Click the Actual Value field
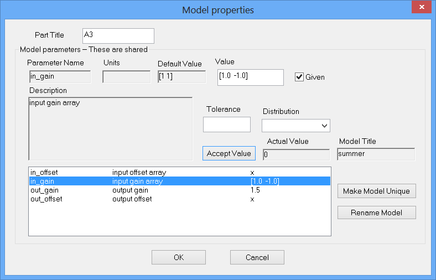Image resolution: width=436 pixels, height=280 pixels. coord(296,154)
